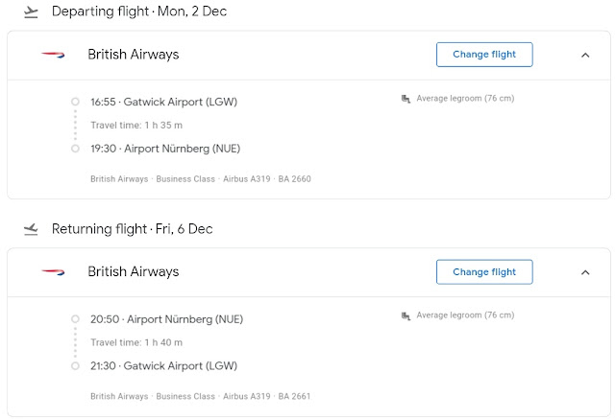Click the BA 2661 flight details line
The height and width of the screenshot is (419, 615).
click(x=200, y=396)
